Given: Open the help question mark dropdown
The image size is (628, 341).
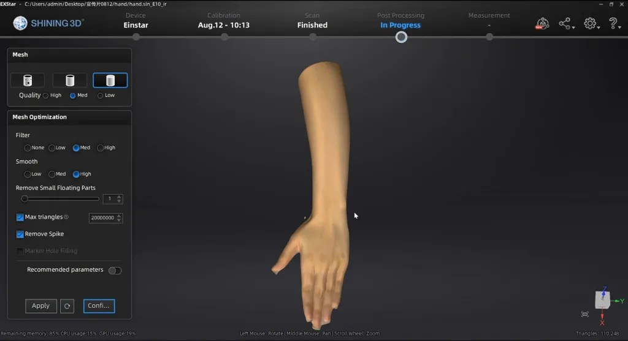Looking at the screenshot, I should click(615, 24).
